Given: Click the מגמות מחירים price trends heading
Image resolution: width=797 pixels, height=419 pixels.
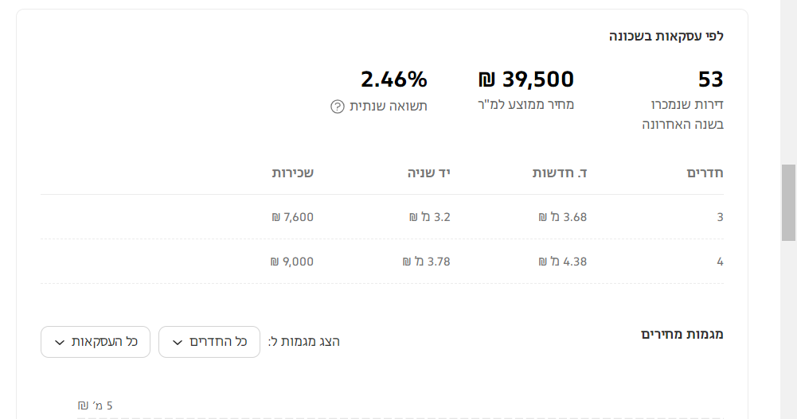Looking at the screenshot, I should coord(682,334).
